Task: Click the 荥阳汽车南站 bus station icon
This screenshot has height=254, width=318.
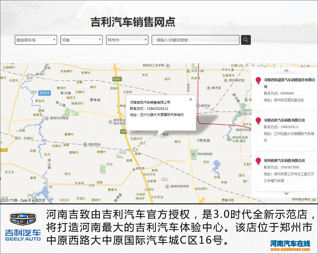Action: [x=47, y=118]
